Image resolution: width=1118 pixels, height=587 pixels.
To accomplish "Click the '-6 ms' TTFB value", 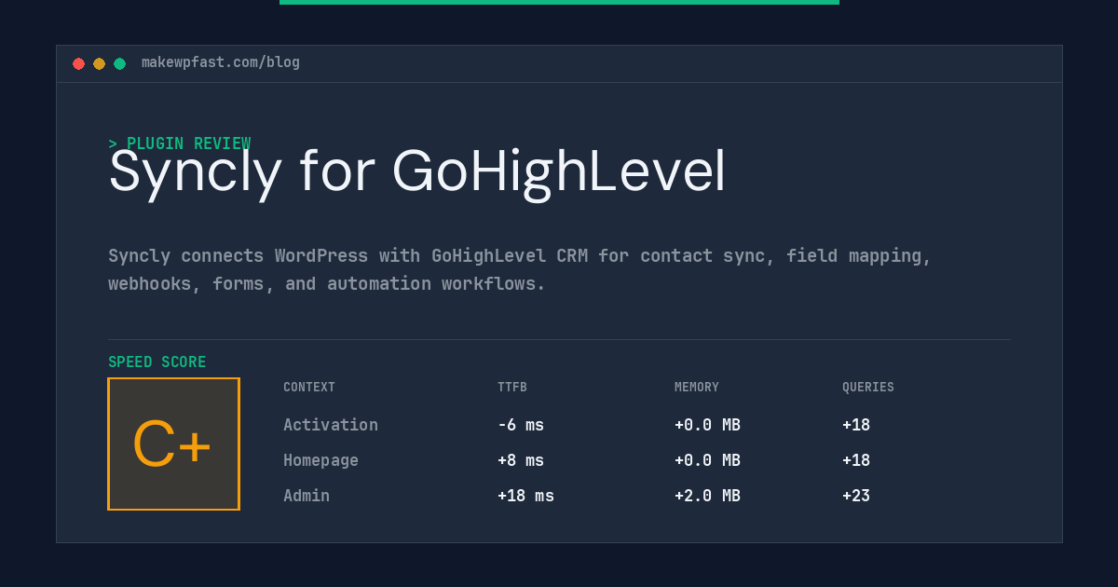I will point(521,425).
